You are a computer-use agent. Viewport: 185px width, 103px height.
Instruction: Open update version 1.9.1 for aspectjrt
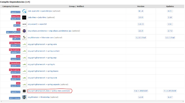coord(170,24)
